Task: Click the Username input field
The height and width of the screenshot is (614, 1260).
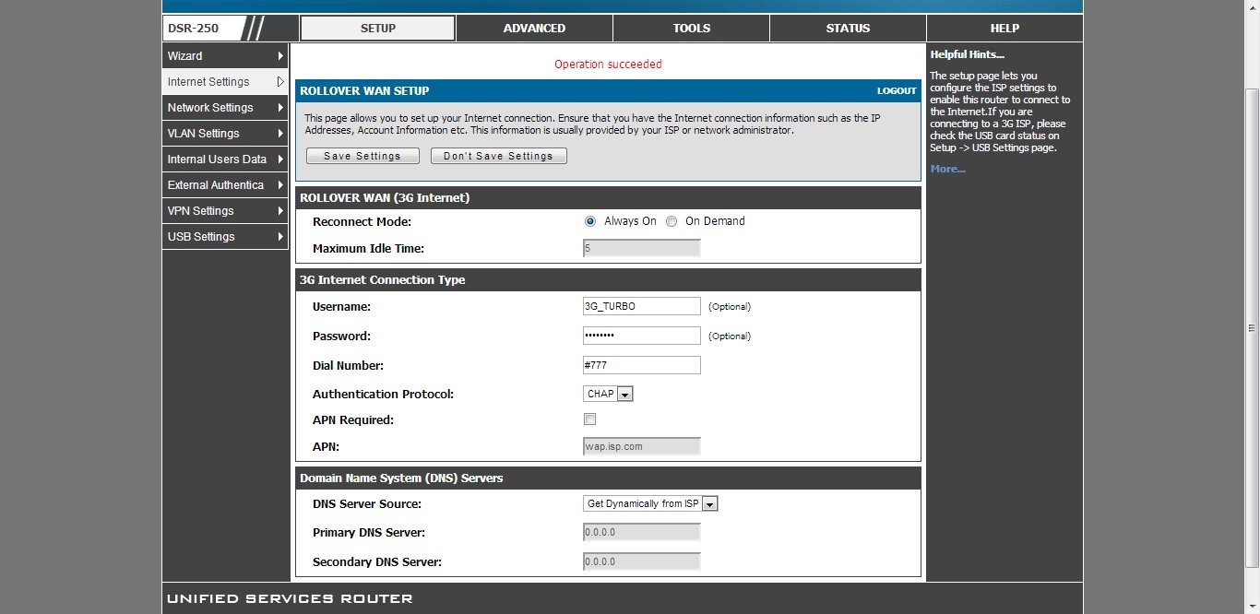Action: (x=641, y=306)
